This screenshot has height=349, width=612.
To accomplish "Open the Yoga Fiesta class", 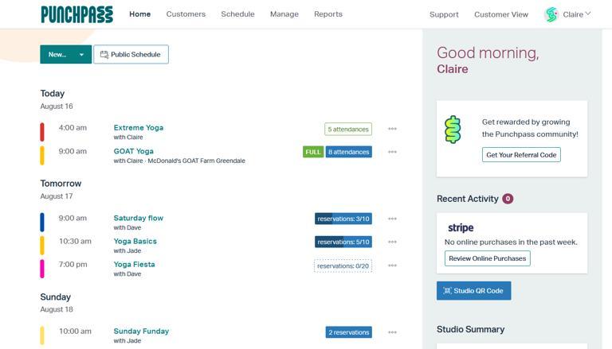I will click(x=134, y=265).
